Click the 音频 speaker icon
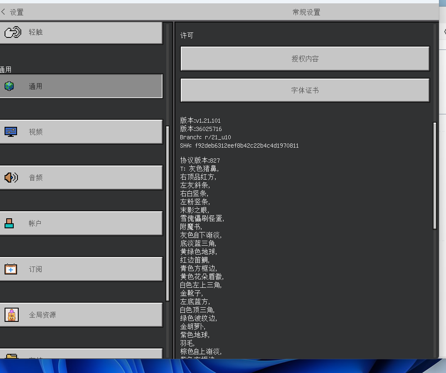This screenshot has width=446, height=373. pos(11,178)
